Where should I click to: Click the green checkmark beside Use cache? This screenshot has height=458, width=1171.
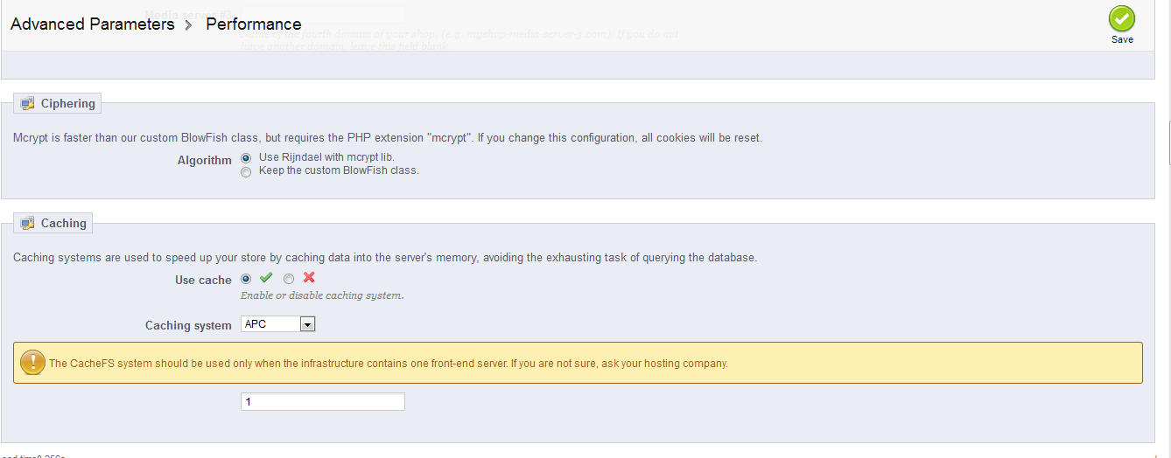click(x=266, y=278)
